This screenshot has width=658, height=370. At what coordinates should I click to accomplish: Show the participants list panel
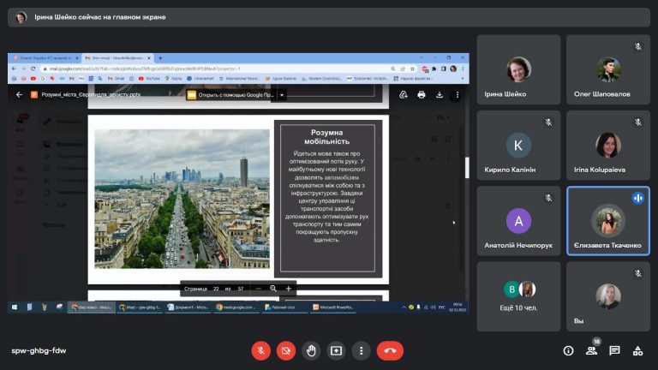click(591, 350)
